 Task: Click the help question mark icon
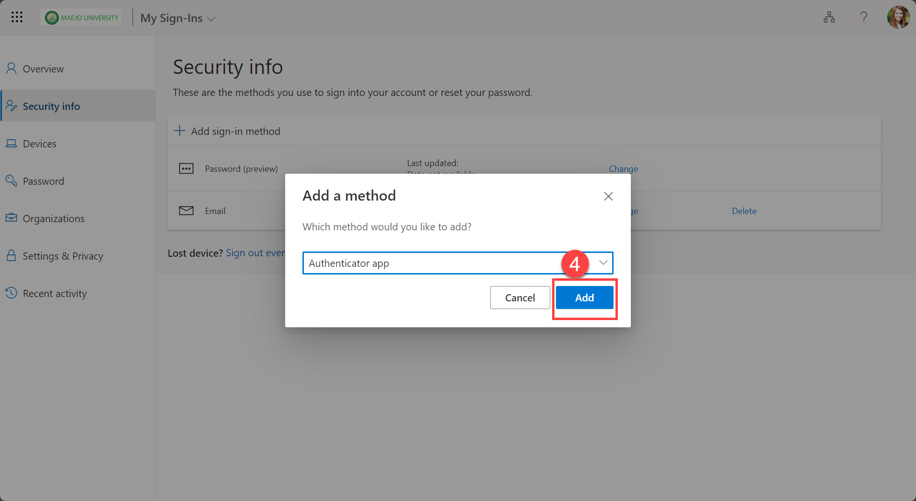tap(863, 18)
